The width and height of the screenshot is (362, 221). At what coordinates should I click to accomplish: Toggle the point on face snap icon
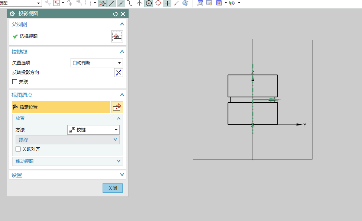point(185,3)
